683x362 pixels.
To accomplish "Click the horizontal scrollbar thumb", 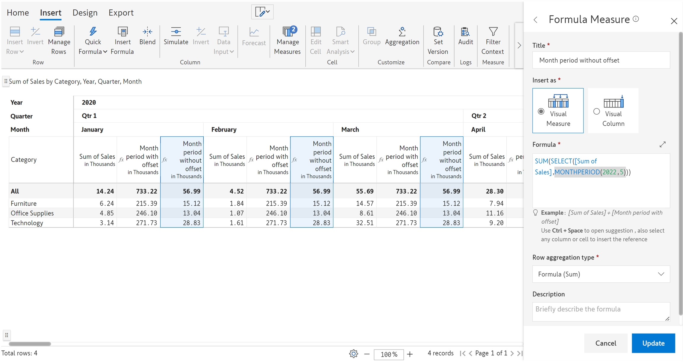I will click(30, 344).
